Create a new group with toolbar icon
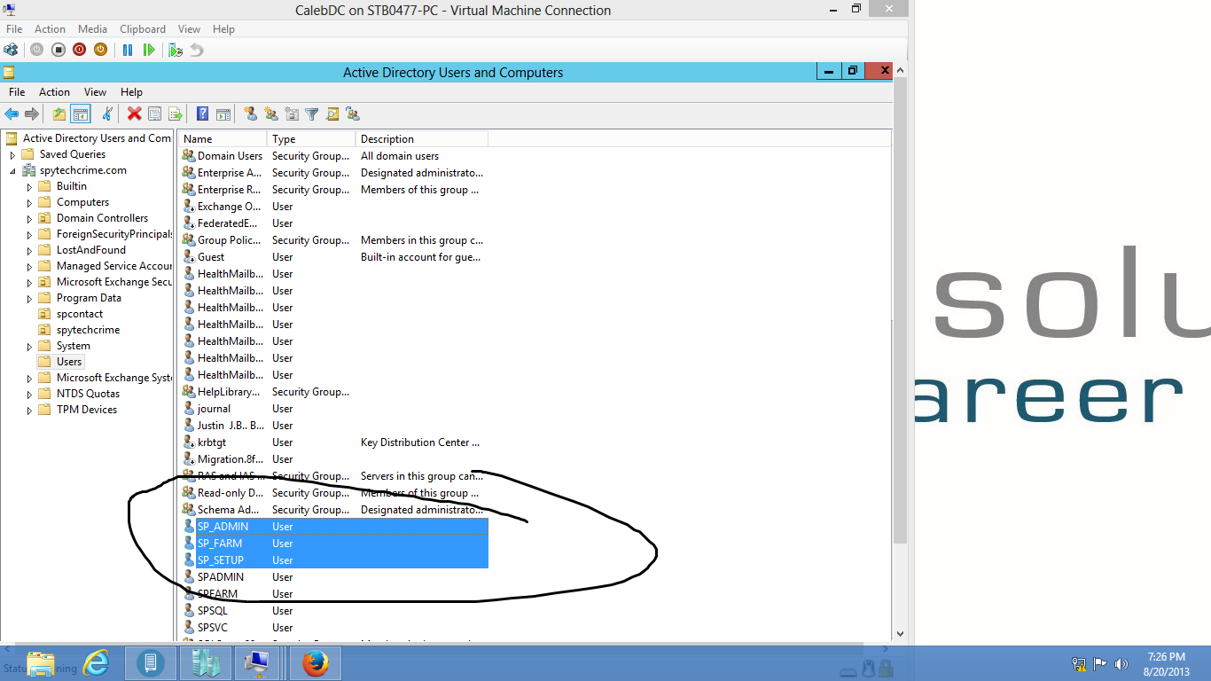The image size is (1211, 681). (x=271, y=113)
